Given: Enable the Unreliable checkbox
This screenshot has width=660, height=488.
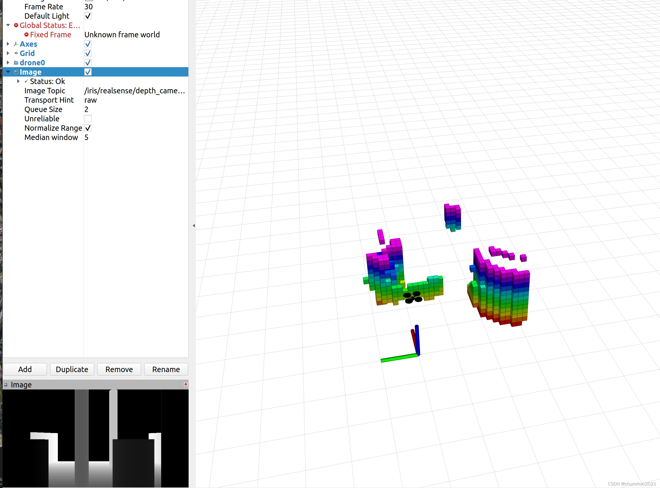Looking at the screenshot, I should click(x=88, y=119).
